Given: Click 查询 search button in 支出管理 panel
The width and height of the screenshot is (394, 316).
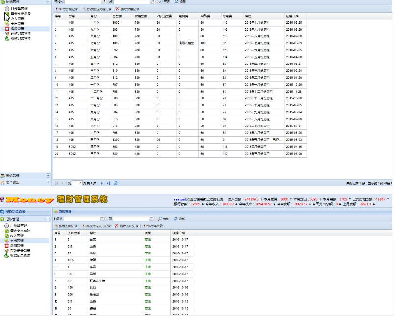Looking at the screenshot, I should tap(164, 218).
